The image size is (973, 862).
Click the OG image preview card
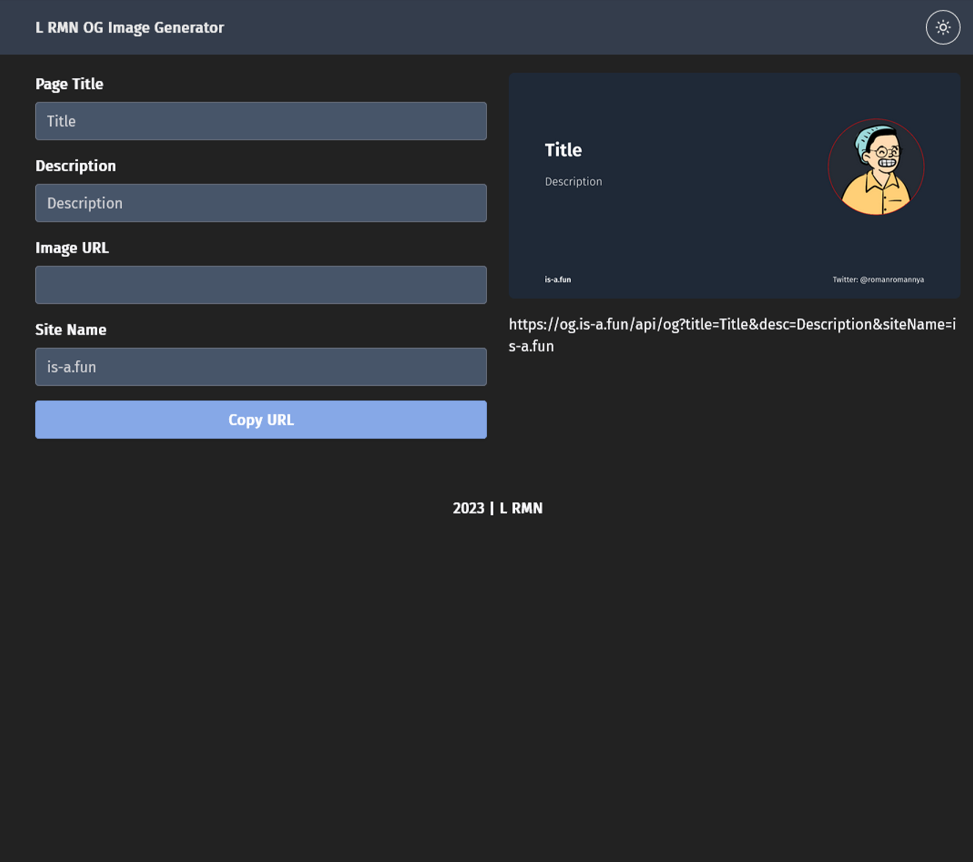734,186
